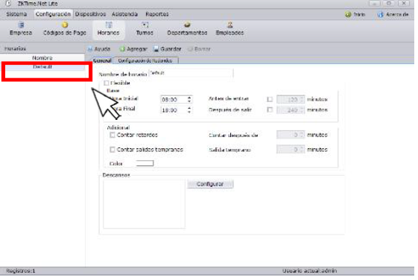The image size is (418, 280).
Task: Open the Turnos section
Action: click(145, 29)
